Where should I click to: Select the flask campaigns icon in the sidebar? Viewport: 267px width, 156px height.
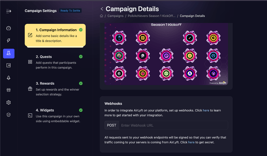point(9,53)
